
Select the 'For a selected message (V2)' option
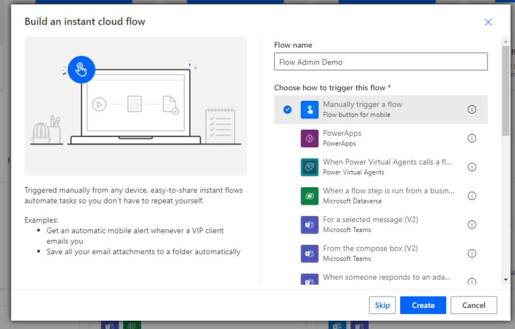381,225
